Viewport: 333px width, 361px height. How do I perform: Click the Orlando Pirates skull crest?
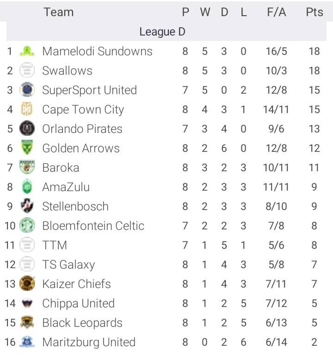pyautogui.click(x=27, y=129)
